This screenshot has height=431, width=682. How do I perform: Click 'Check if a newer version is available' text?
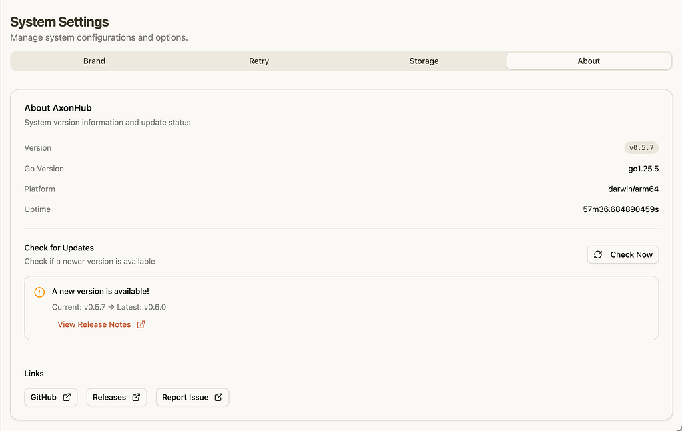[90, 261]
